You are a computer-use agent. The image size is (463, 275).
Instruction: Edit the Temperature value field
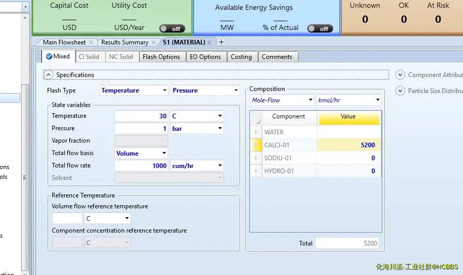(x=141, y=116)
